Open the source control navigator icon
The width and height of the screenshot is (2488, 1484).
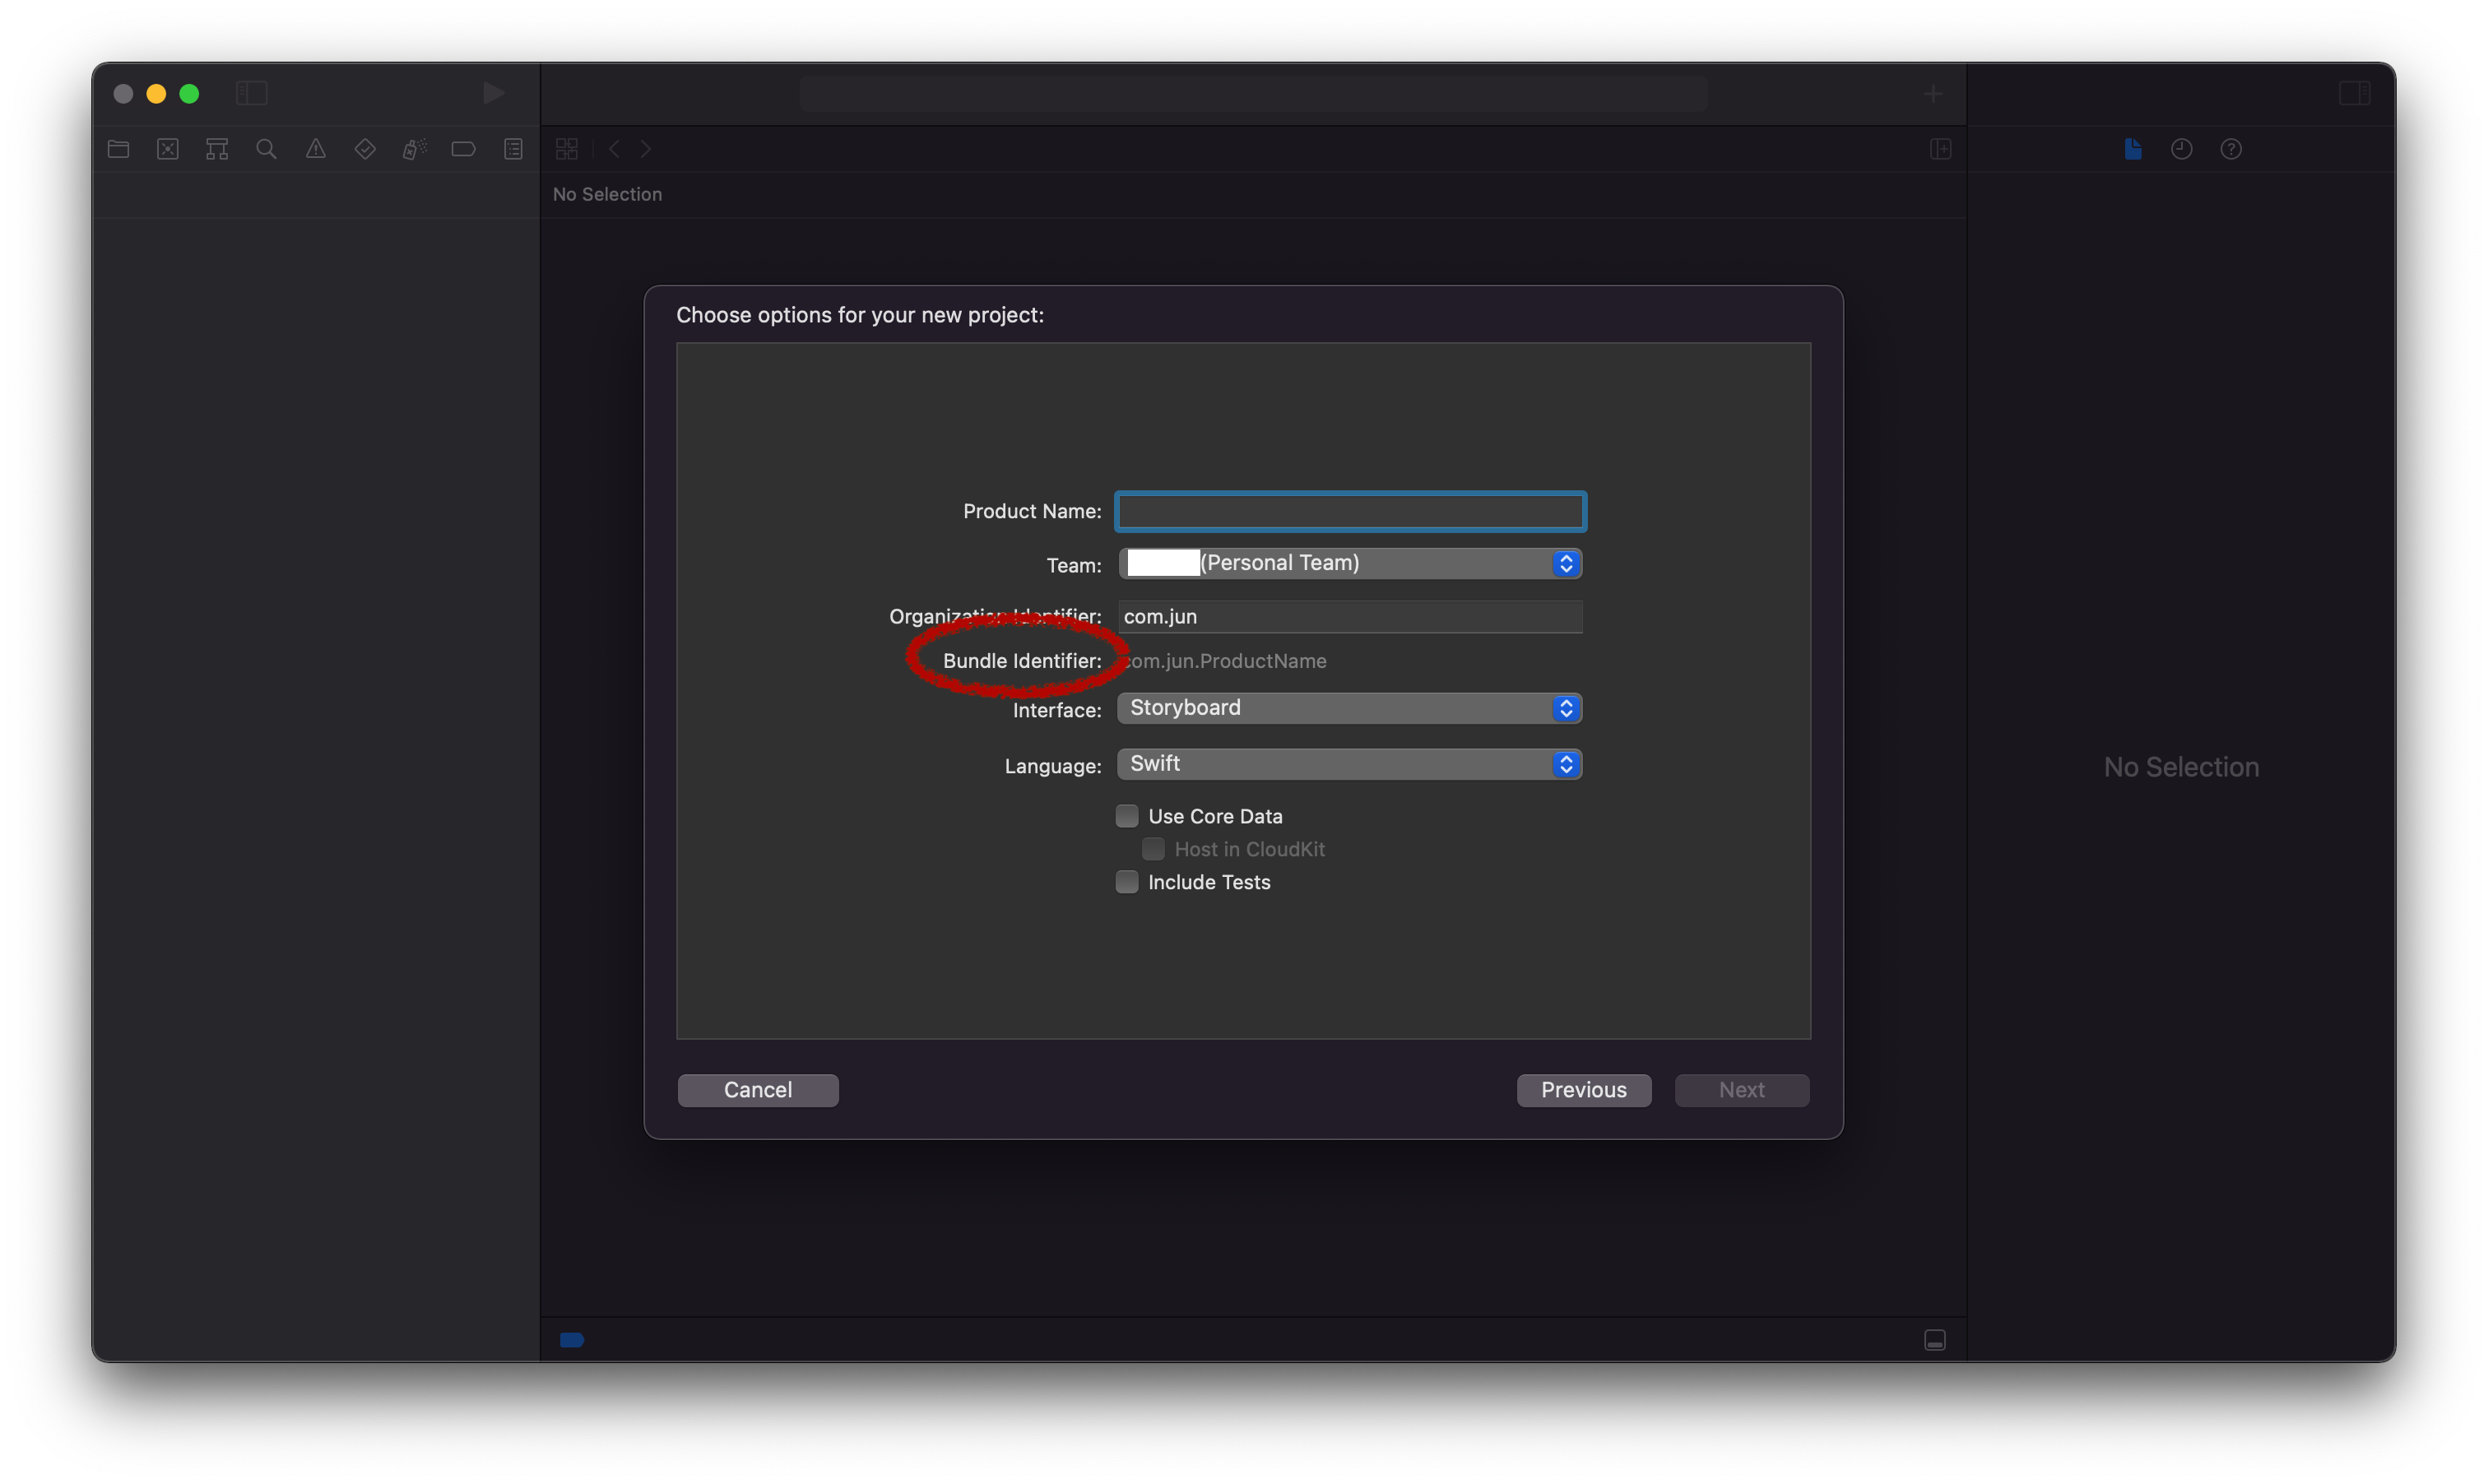click(x=168, y=149)
